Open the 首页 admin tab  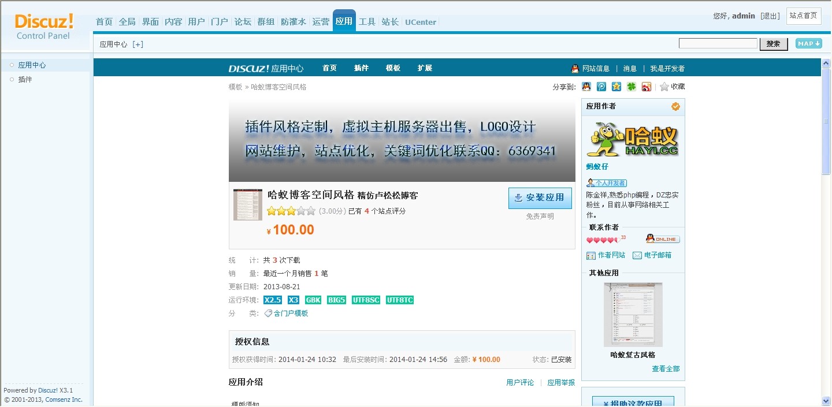(104, 22)
